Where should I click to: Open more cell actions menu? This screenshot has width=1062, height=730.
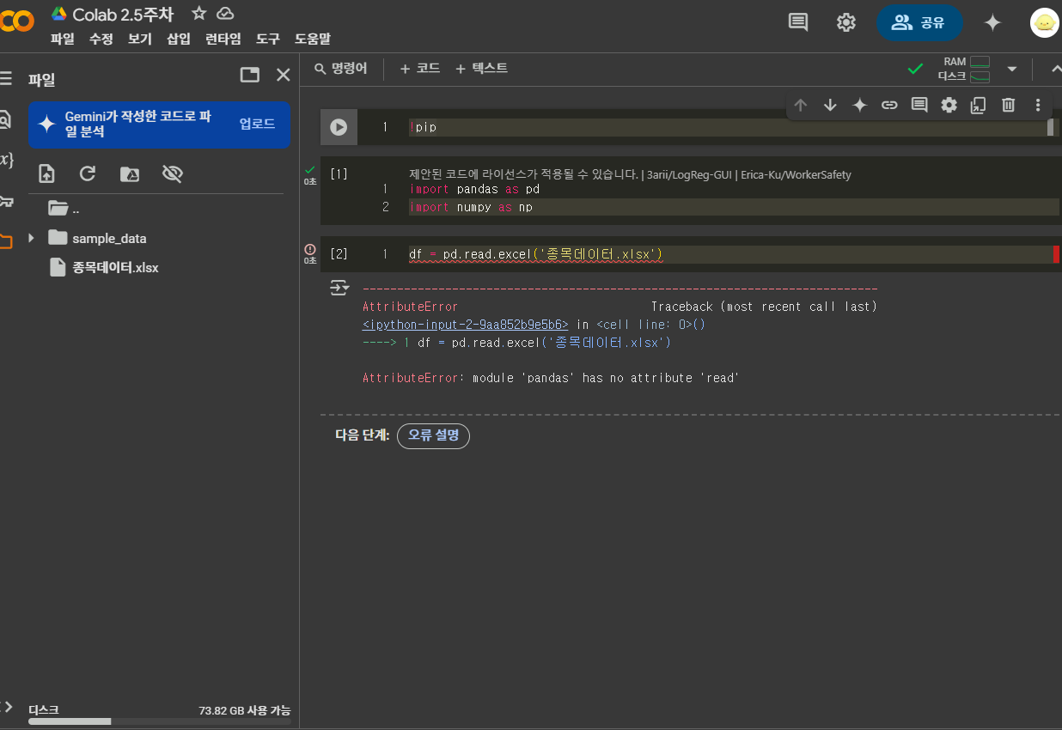(x=1038, y=105)
